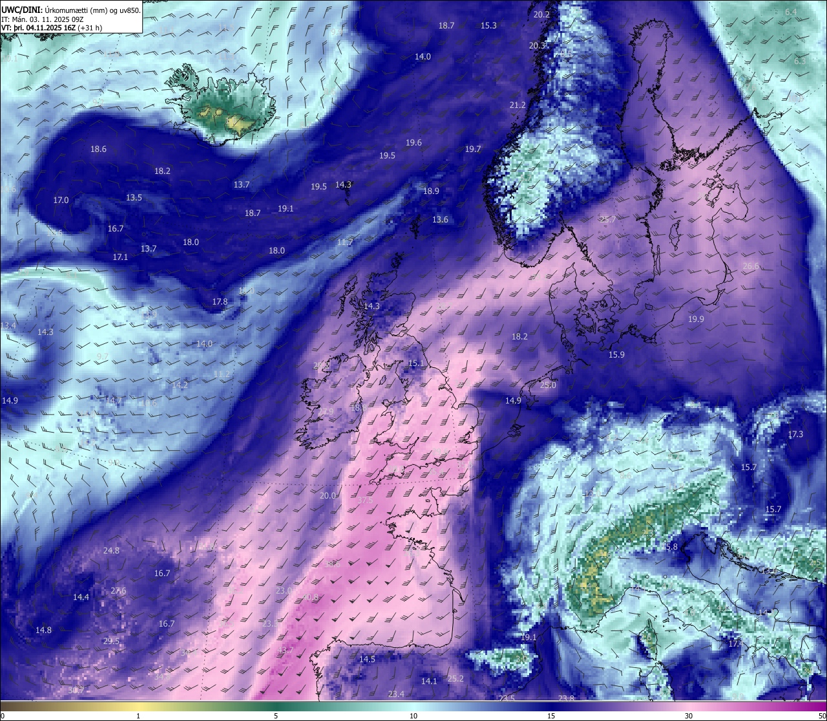Image resolution: width=827 pixels, height=721 pixels.
Task: Click the 'VT: Þri. 04.11.2025 16Z (+31 h)' line
Action: click(52, 28)
